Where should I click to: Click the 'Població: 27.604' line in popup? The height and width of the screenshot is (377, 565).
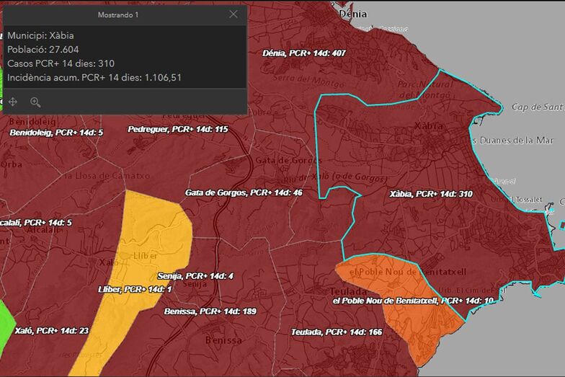[43, 50]
